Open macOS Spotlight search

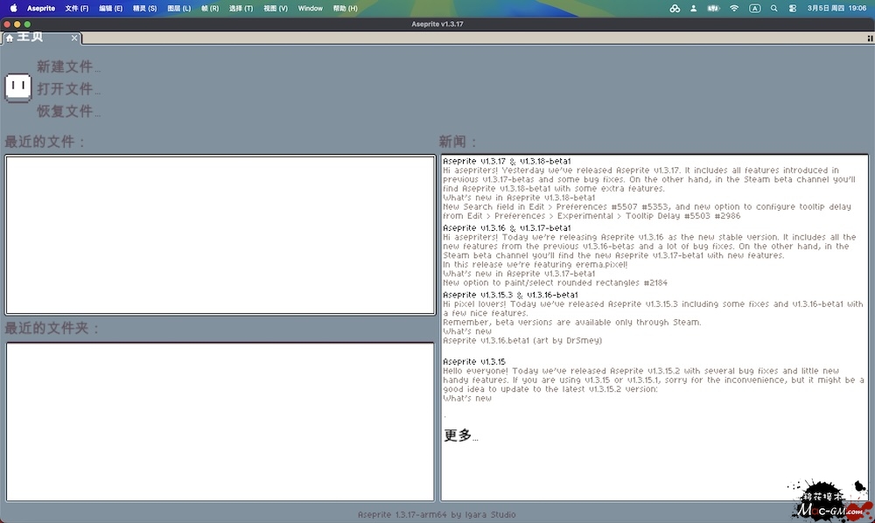tap(773, 8)
